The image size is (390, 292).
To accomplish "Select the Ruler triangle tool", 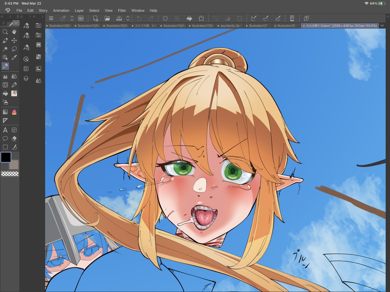I will [x=5, y=121].
